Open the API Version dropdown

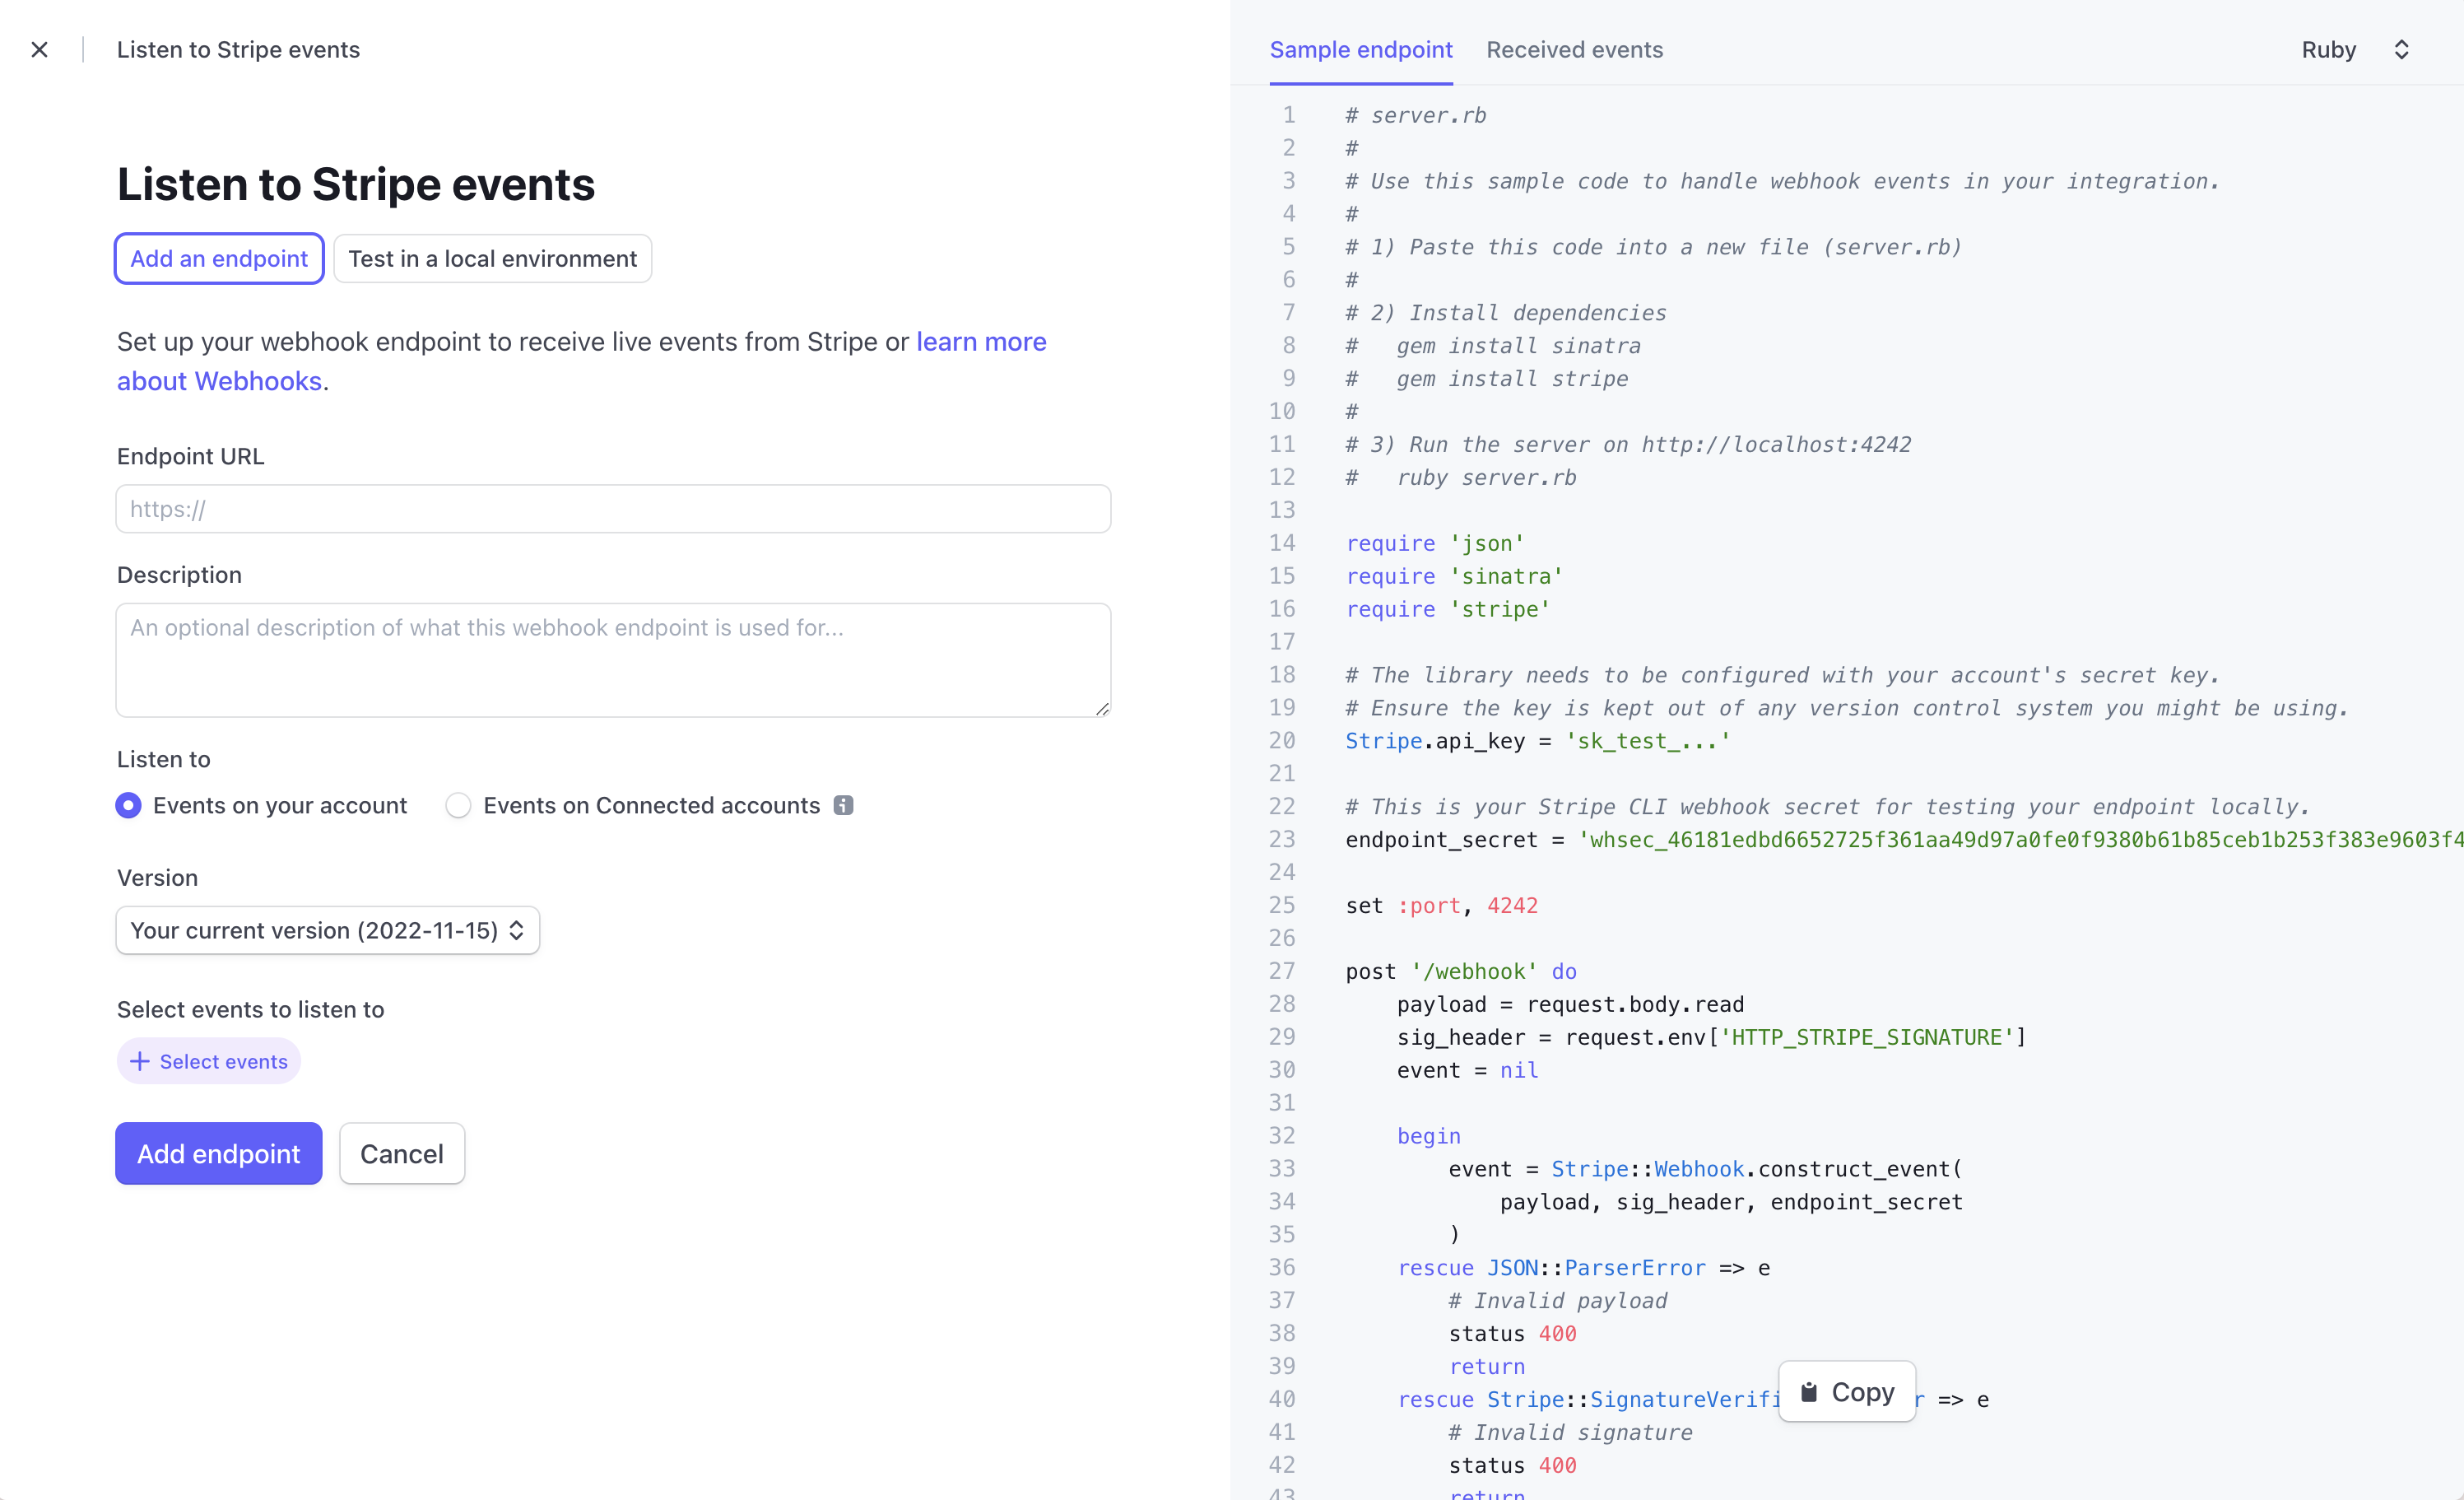point(327,930)
